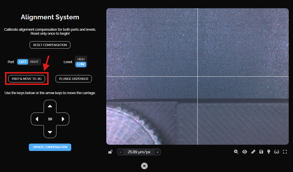Select the RIGHT port option
Viewport: 293px width, 172px height.
click(34, 62)
